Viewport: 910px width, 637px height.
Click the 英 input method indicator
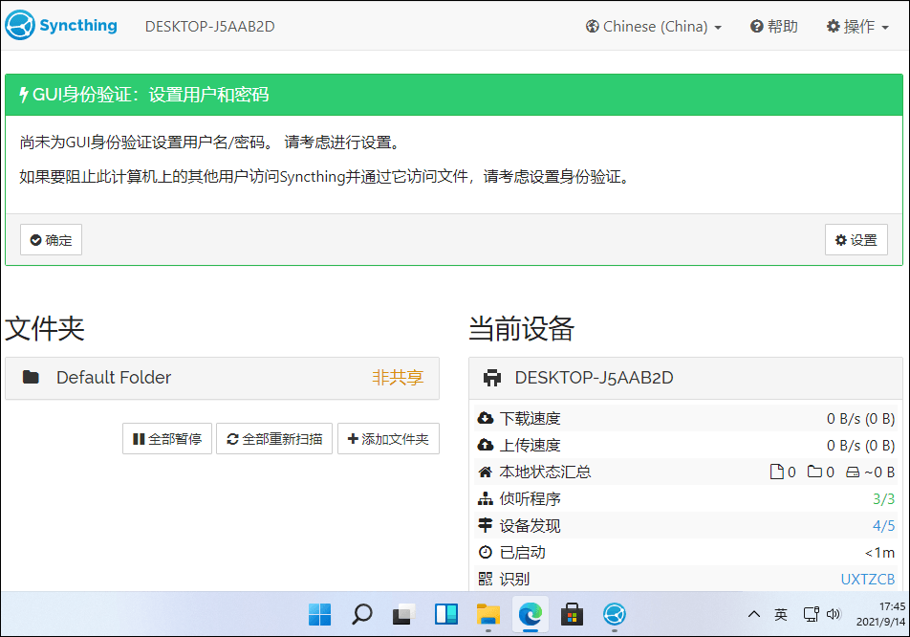pyautogui.click(x=781, y=614)
